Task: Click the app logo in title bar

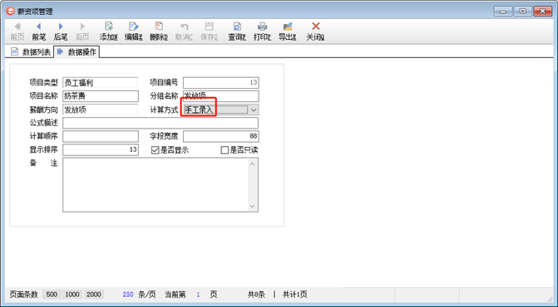Action: (10, 12)
